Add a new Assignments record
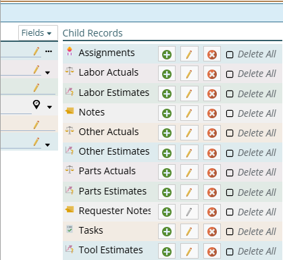 coord(167,54)
